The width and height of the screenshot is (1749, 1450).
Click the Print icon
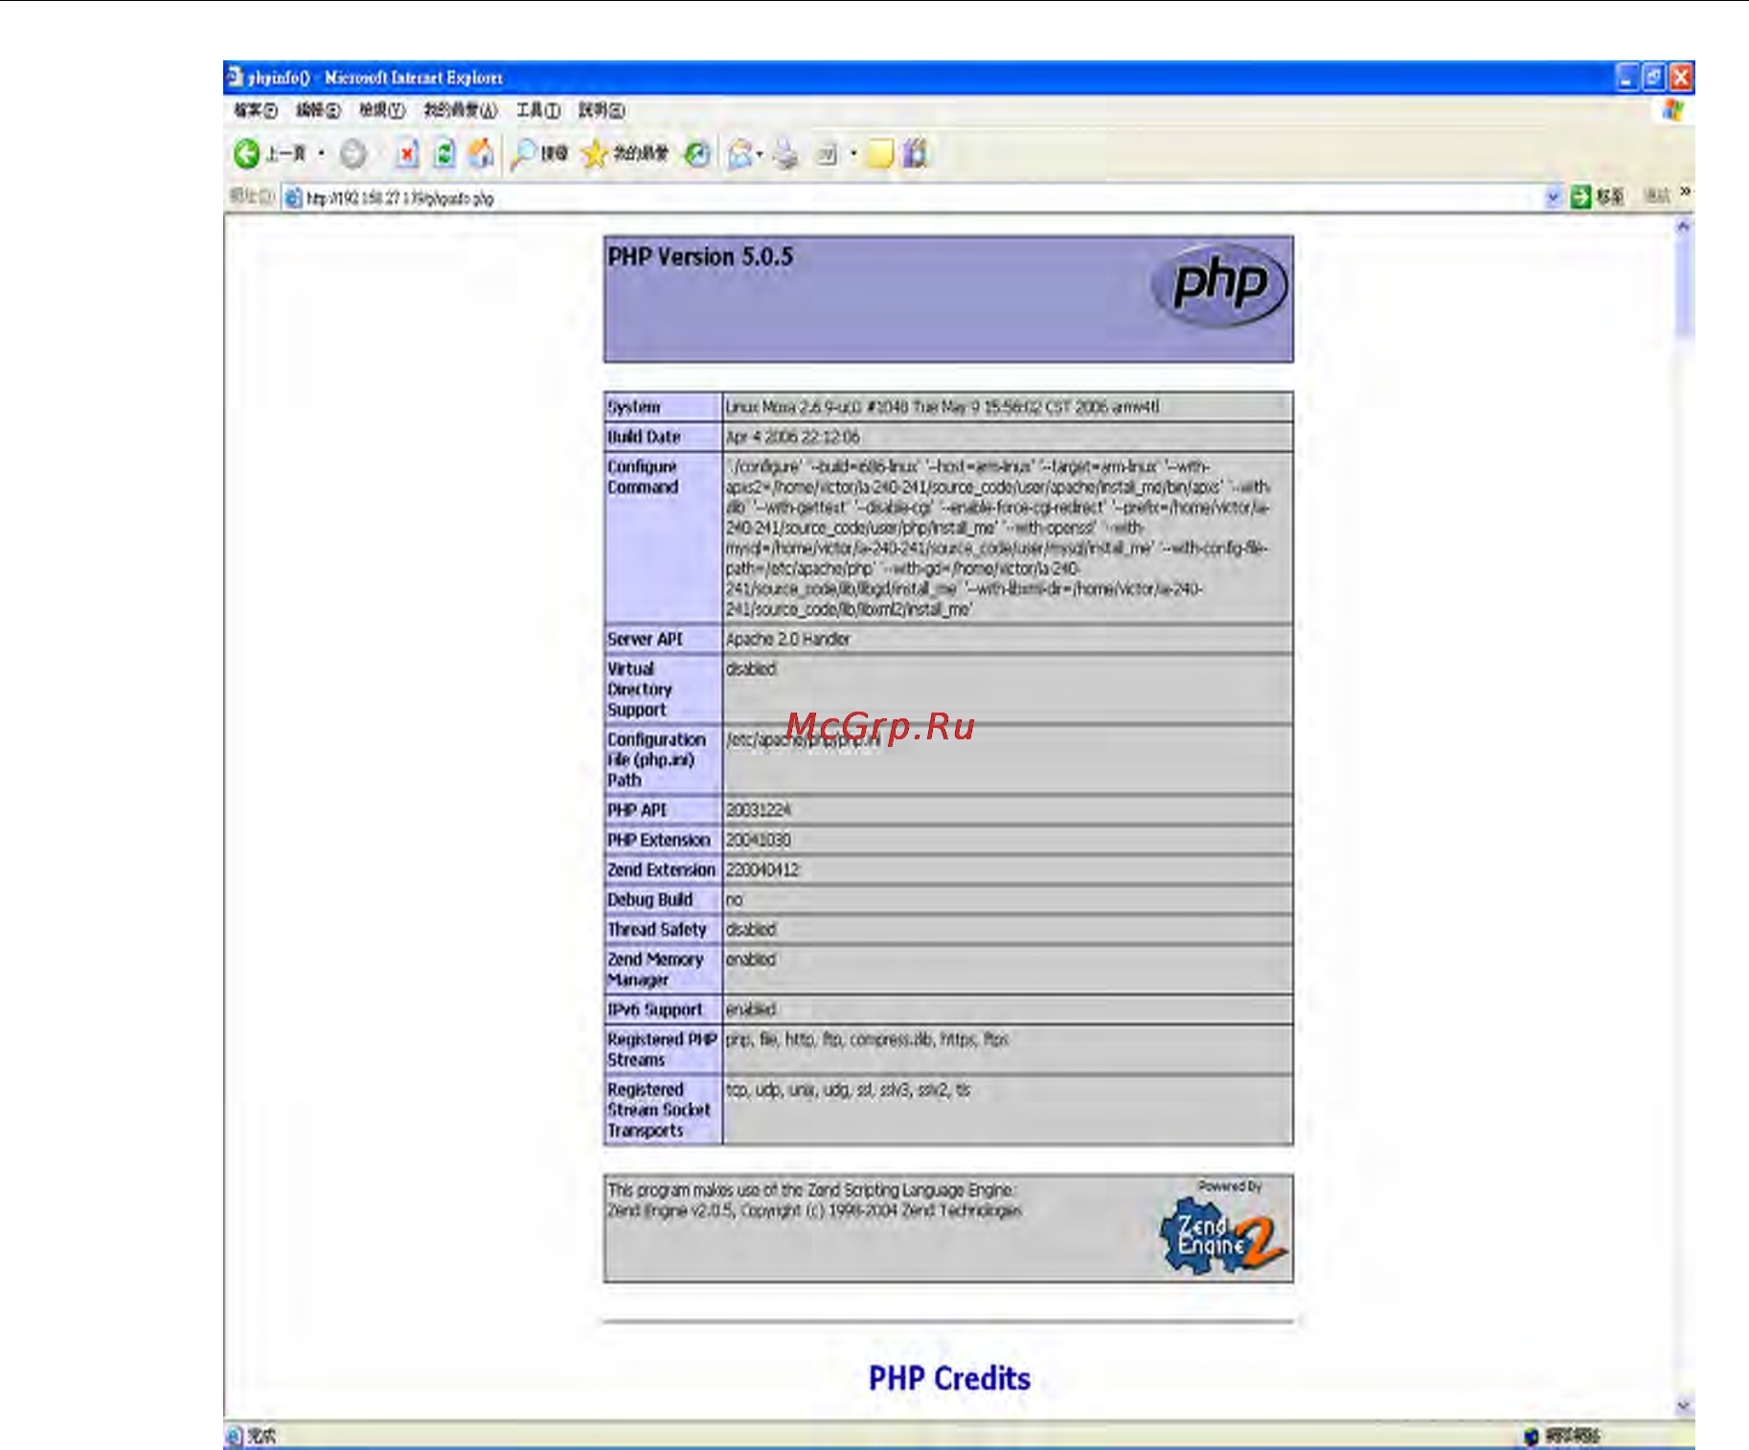pos(786,153)
